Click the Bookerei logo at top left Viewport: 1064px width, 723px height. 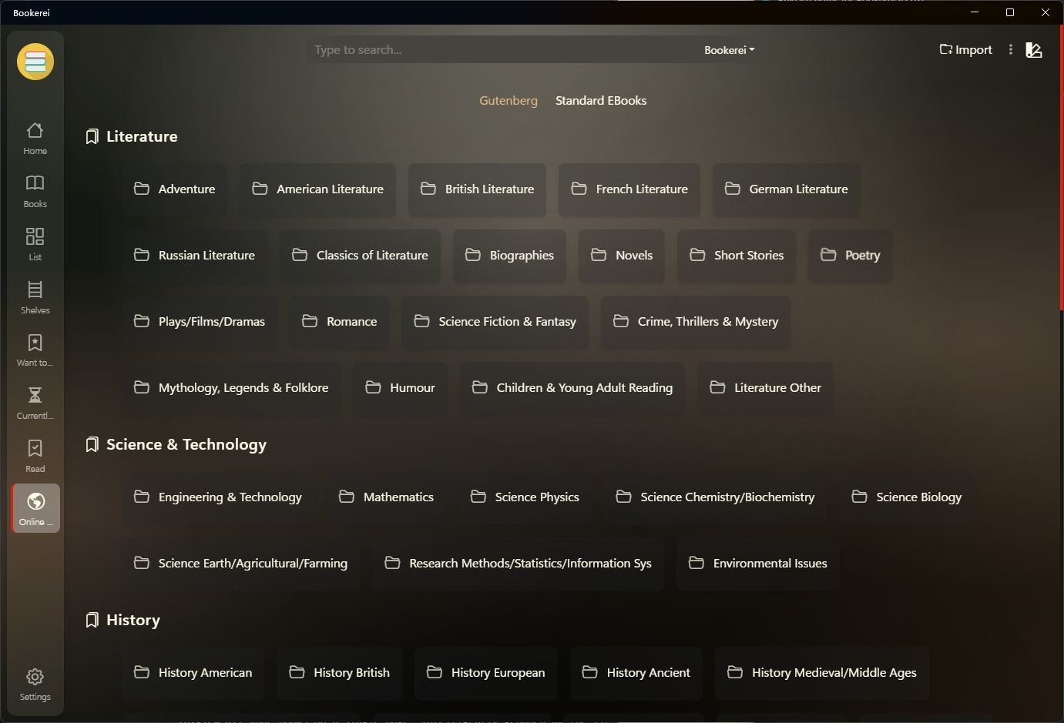click(x=35, y=62)
